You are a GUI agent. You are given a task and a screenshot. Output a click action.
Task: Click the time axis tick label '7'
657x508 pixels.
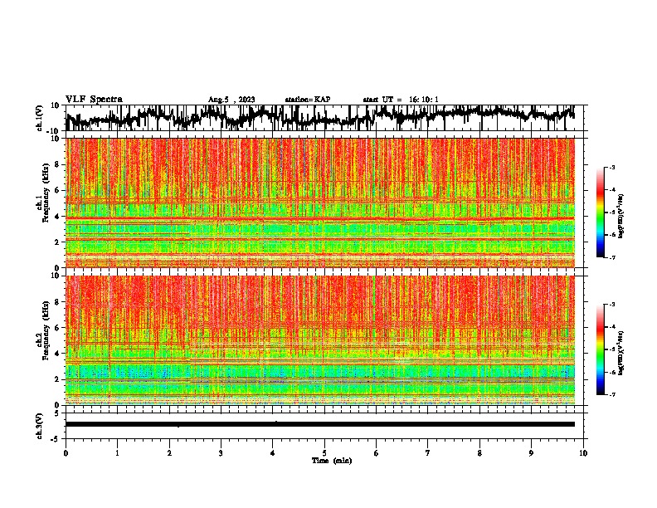428,453
